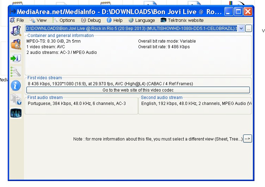
Task: Click 'Overall bit rate mode: Variable'
Action: [x=167, y=41]
